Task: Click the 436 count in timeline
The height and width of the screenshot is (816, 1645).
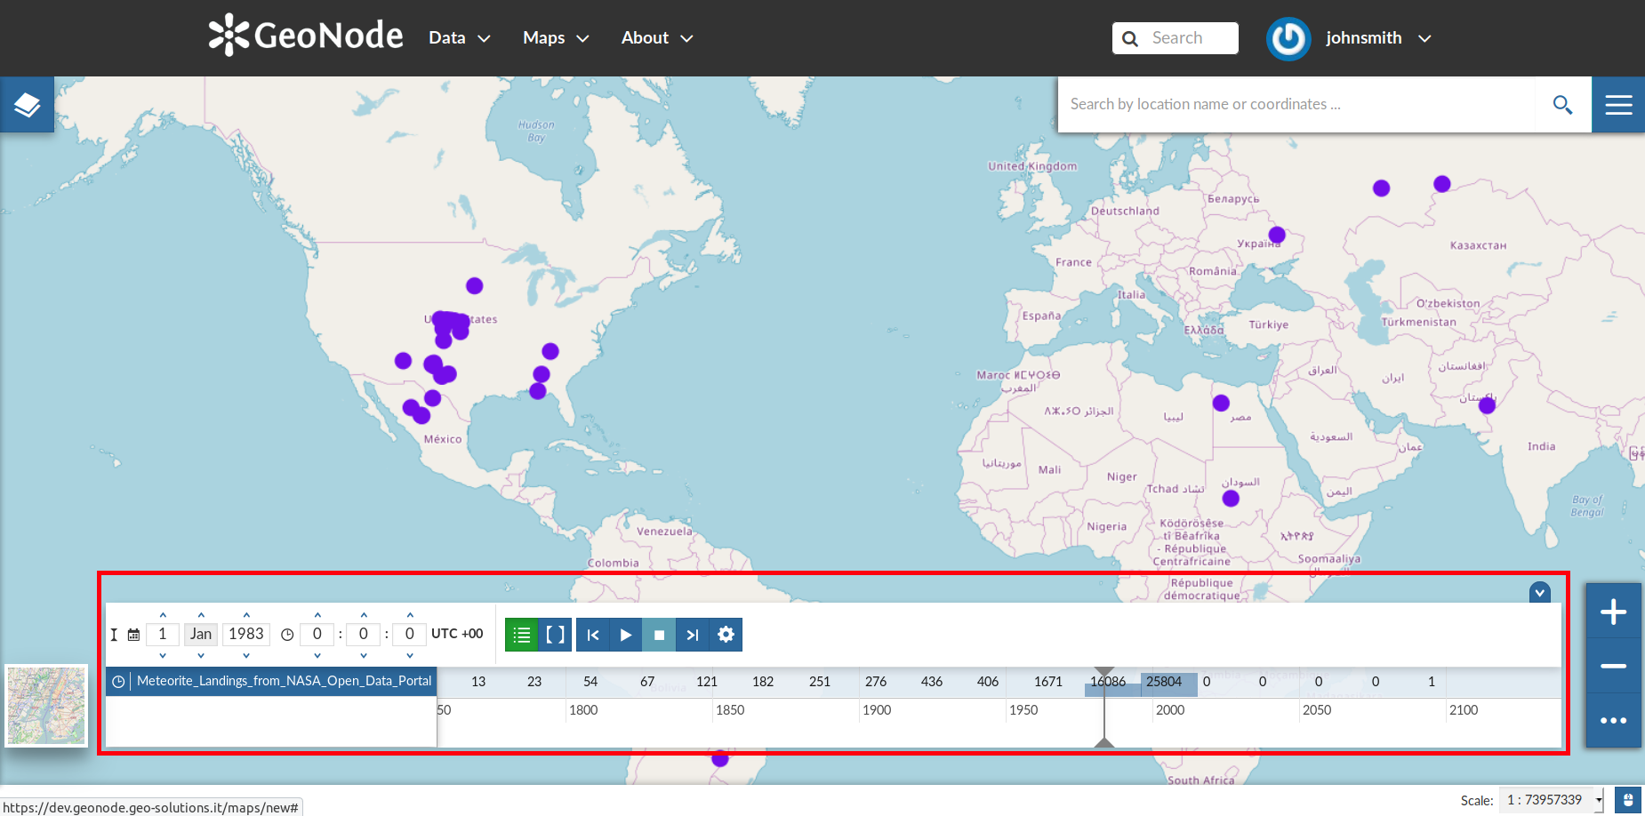Action: click(932, 682)
